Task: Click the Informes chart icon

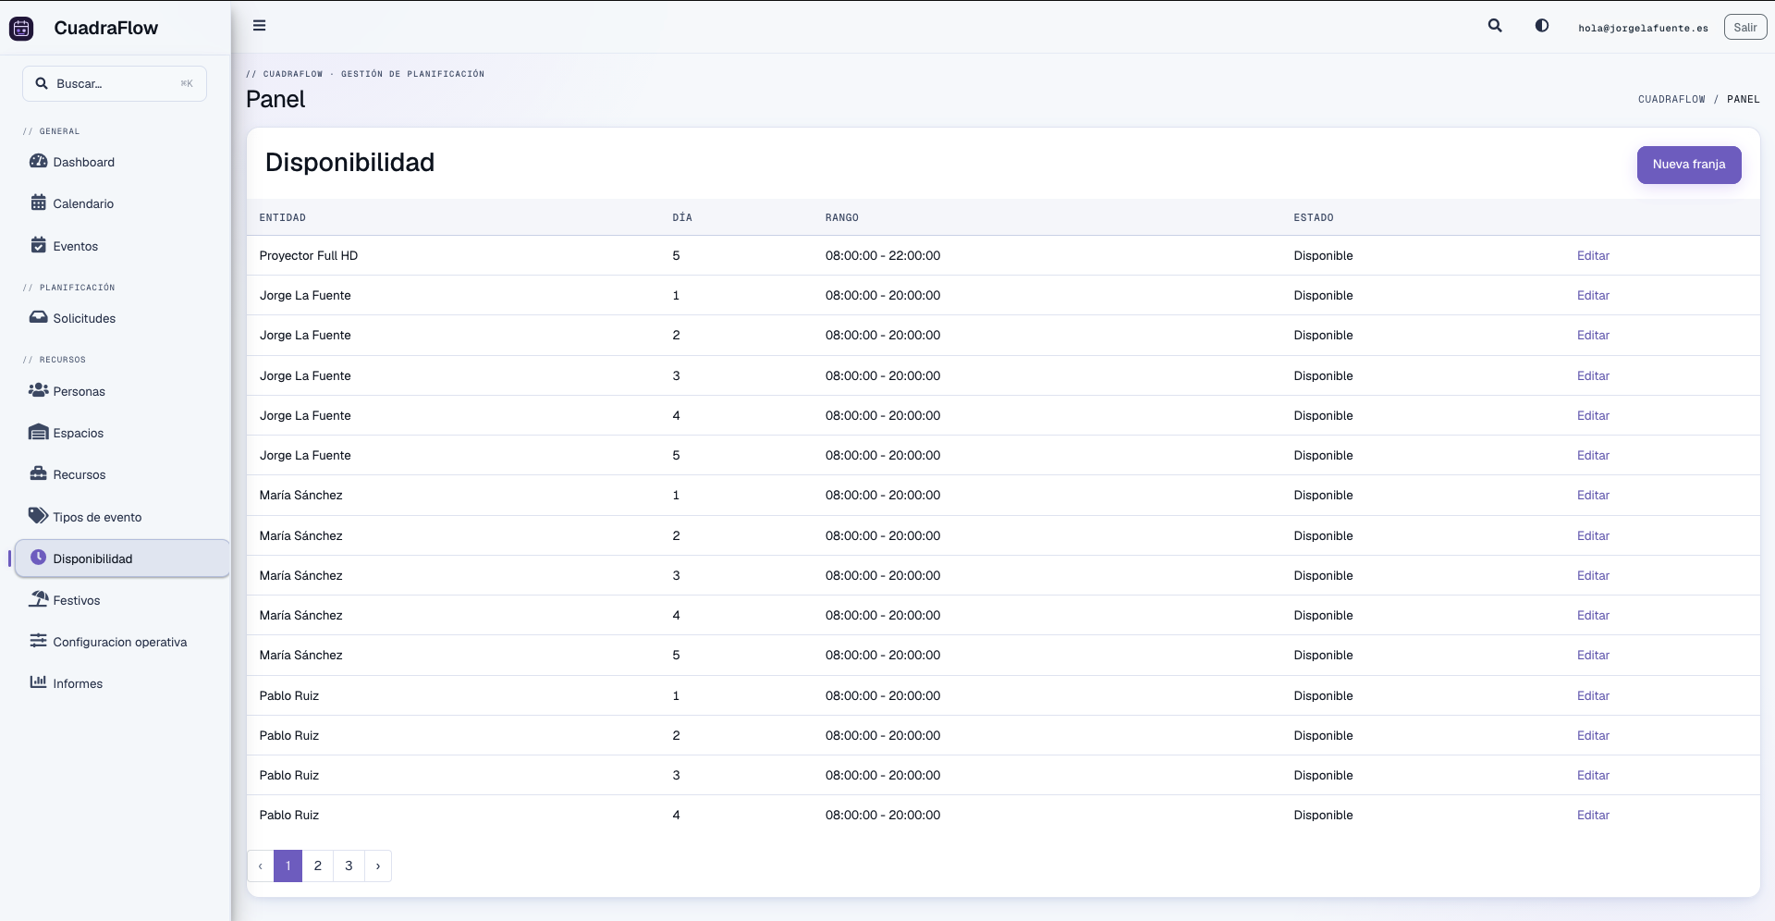Action: click(38, 682)
